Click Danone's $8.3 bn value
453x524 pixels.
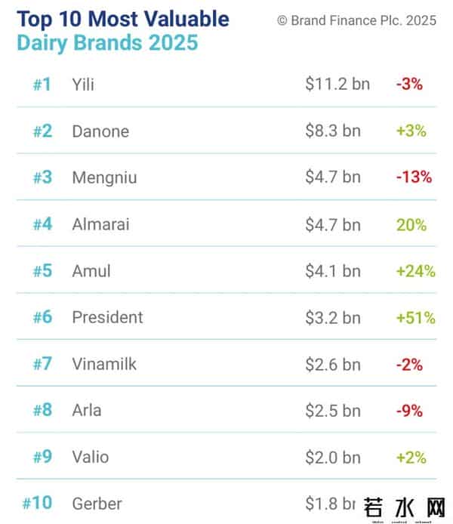(333, 131)
